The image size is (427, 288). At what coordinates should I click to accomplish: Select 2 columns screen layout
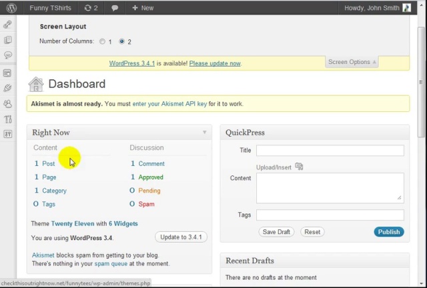point(121,41)
